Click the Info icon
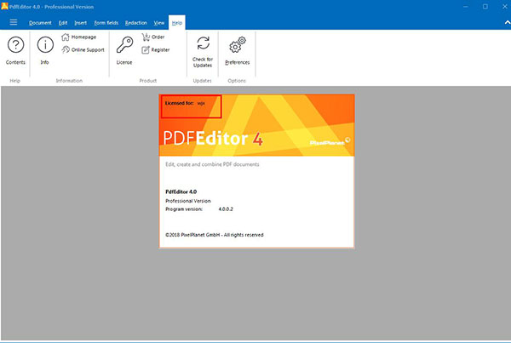The width and height of the screenshot is (511, 343). click(x=44, y=46)
